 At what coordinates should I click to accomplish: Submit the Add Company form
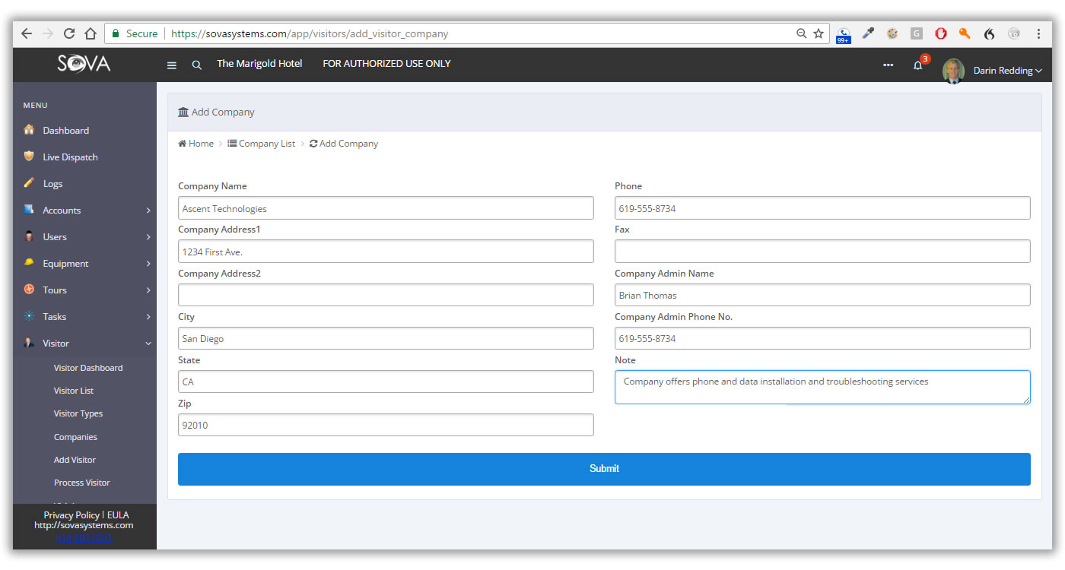(604, 469)
